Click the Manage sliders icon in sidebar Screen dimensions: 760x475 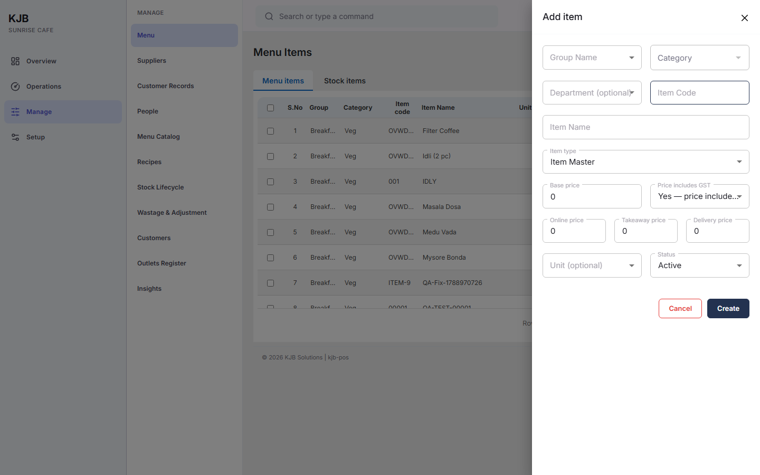15,112
